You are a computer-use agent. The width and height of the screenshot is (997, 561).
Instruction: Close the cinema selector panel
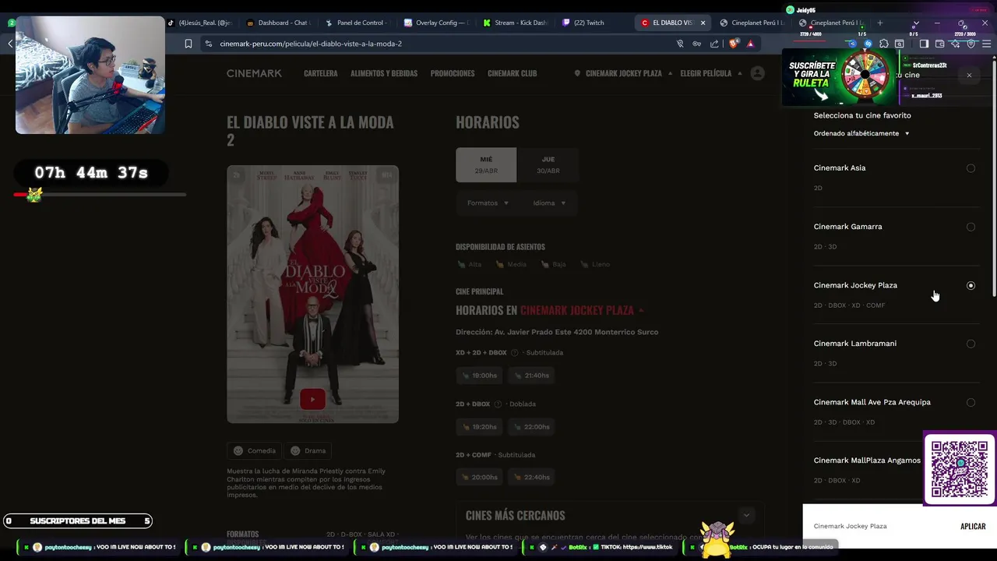(x=969, y=76)
